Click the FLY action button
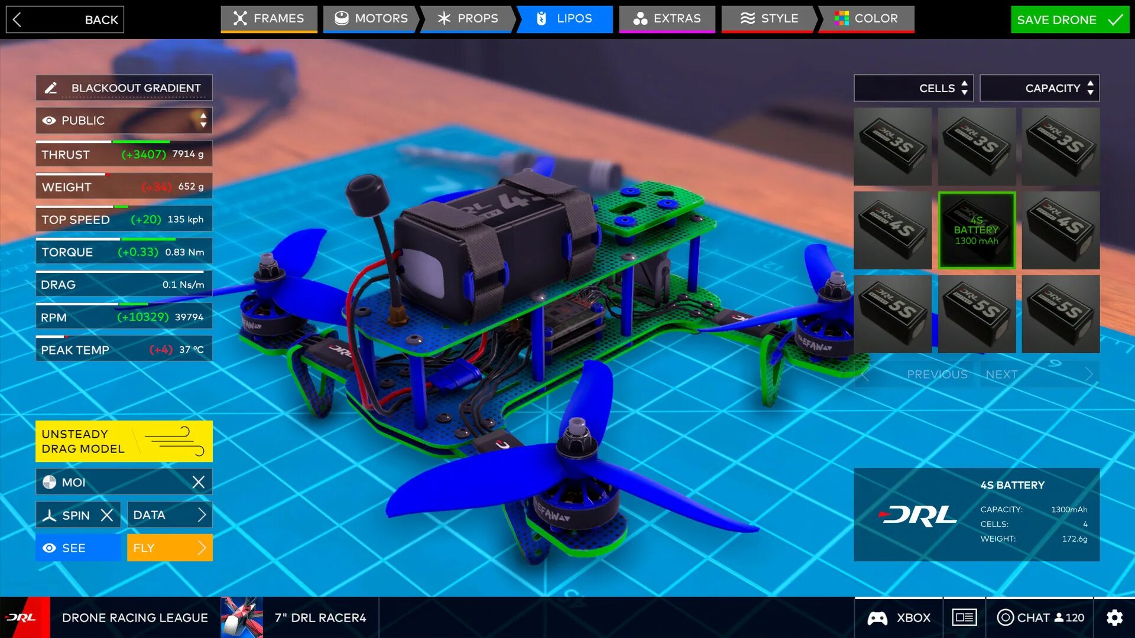The height and width of the screenshot is (638, 1135). point(169,548)
